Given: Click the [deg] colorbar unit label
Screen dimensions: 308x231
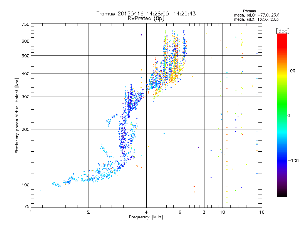Looking at the screenshot, I should pyautogui.click(x=283, y=30).
